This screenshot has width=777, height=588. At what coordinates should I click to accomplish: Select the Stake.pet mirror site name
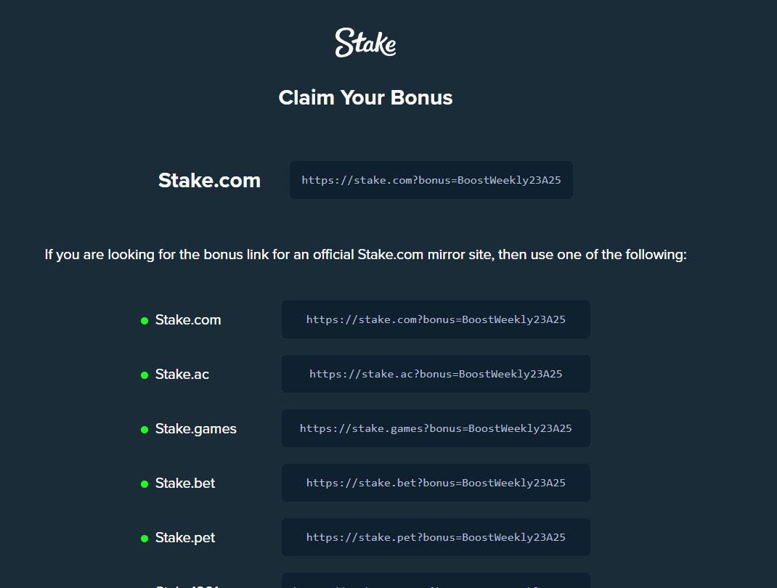(x=185, y=538)
